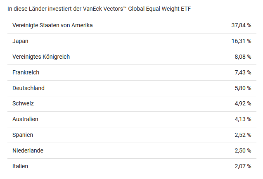Select the Spanien row label

(23, 135)
